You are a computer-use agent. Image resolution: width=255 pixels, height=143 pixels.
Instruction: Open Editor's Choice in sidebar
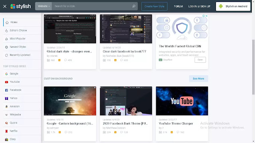[x=22, y=31]
